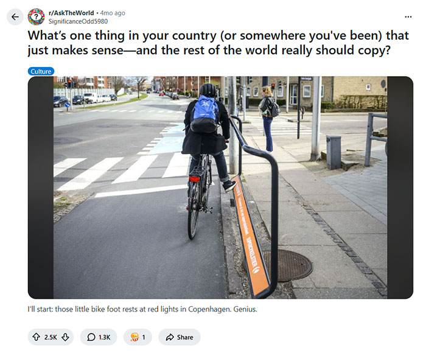Open the r/AskTheWorld community avatar

[x=36, y=17]
